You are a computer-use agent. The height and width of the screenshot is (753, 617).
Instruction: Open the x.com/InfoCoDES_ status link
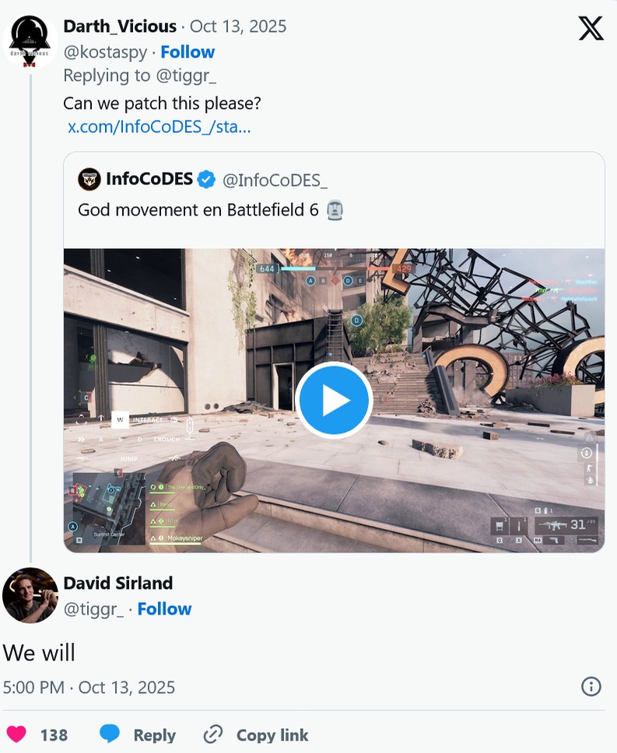tap(159, 127)
